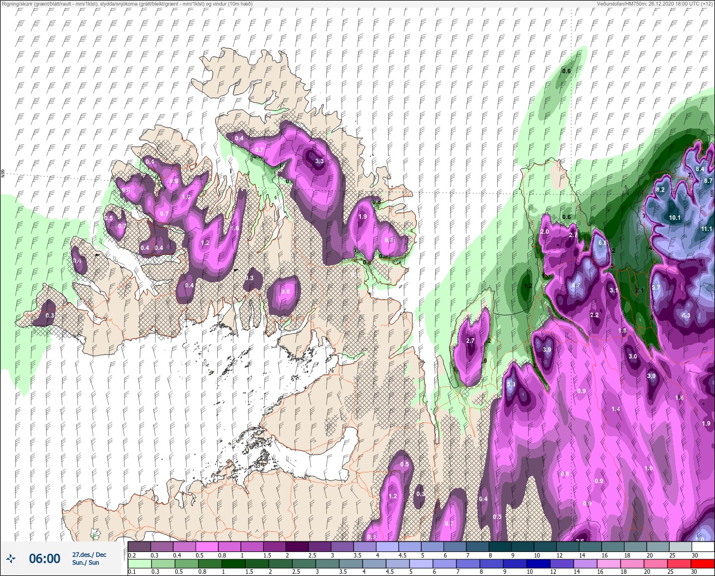This screenshot has height=576, width=715.
Task: Click the 0.2 label on the upper legend scale
Action: [x=132, y=555]
